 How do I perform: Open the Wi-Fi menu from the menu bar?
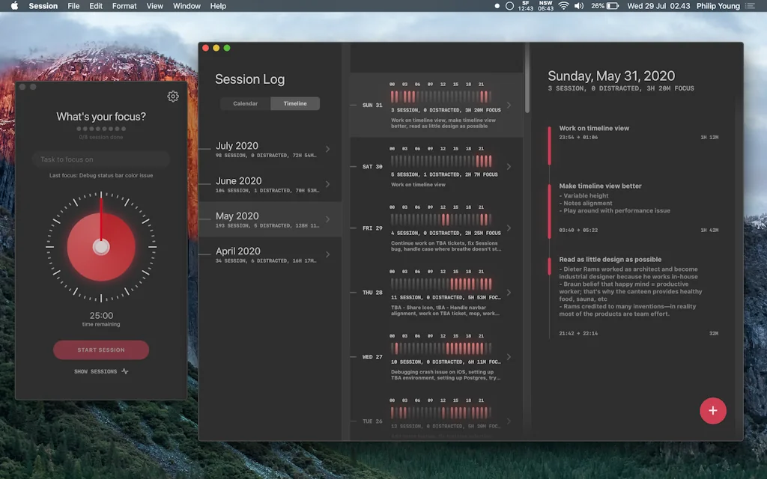563,6
